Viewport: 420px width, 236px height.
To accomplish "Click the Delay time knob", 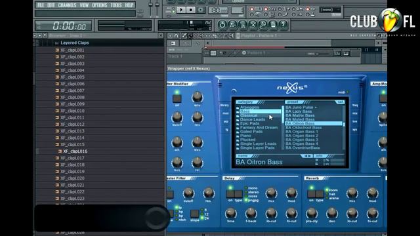I will pos(230,214).
